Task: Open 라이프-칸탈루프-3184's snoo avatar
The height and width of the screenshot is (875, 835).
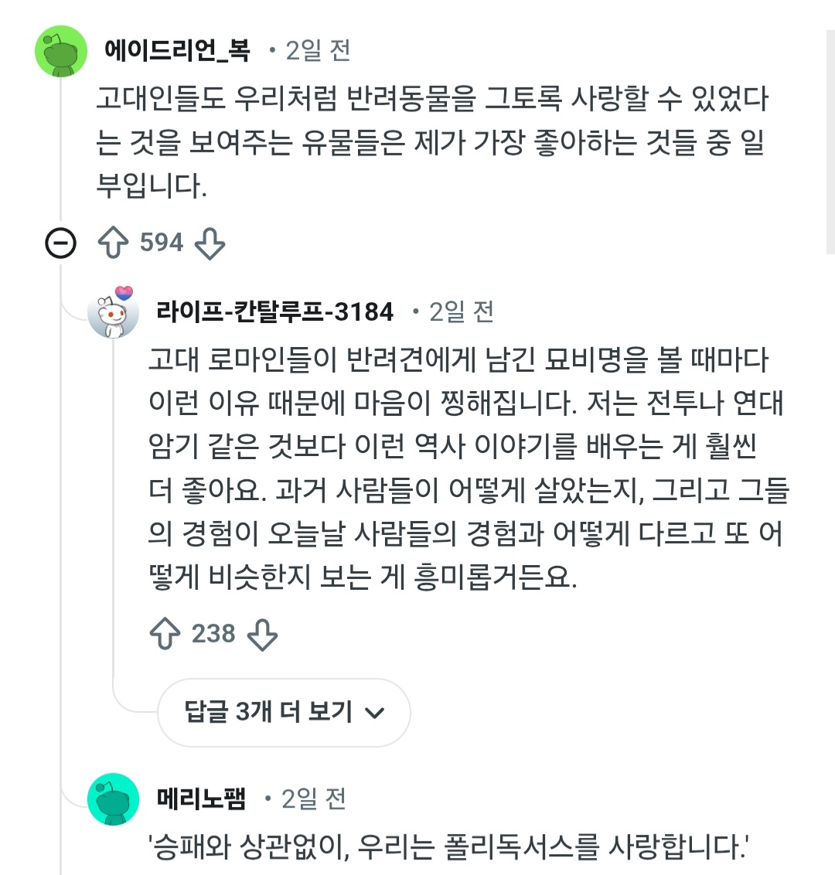Action: pos(114,312)
